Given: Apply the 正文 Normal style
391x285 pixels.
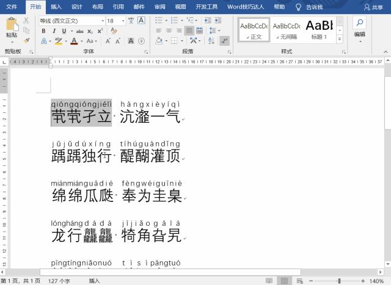Looking at the screenshot, I should click(x=254, y=30).
